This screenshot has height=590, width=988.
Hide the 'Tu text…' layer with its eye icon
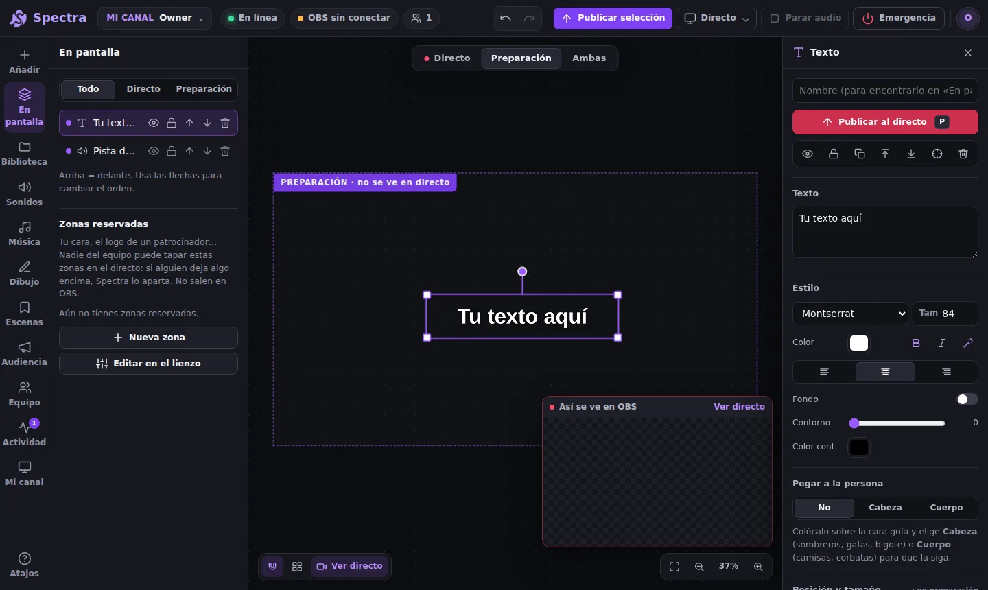[x=154, y=123]
